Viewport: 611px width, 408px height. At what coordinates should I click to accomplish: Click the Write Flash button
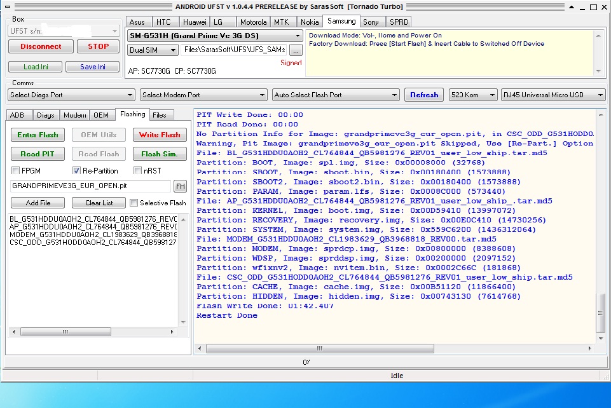coord(160,135)
